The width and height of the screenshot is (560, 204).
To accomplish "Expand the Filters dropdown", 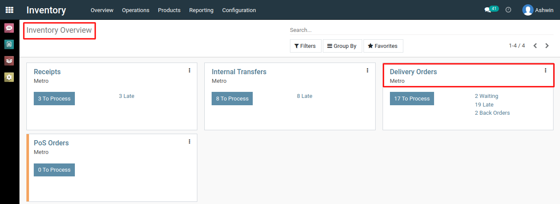I will click(x=306, y=46).
